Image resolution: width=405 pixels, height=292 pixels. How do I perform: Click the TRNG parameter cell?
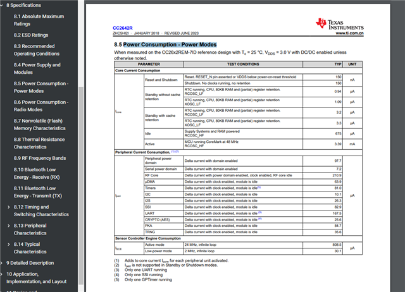click(x=164, y=232)
